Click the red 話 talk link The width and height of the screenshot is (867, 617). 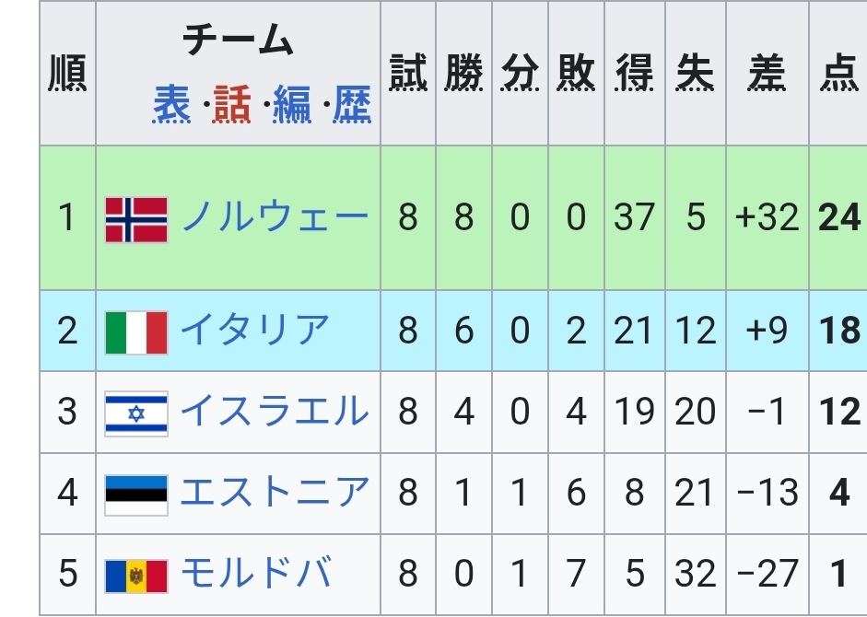[231, 104]
